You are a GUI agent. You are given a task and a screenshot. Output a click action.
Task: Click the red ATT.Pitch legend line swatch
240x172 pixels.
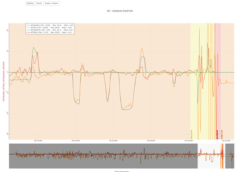tap(28, 32)
